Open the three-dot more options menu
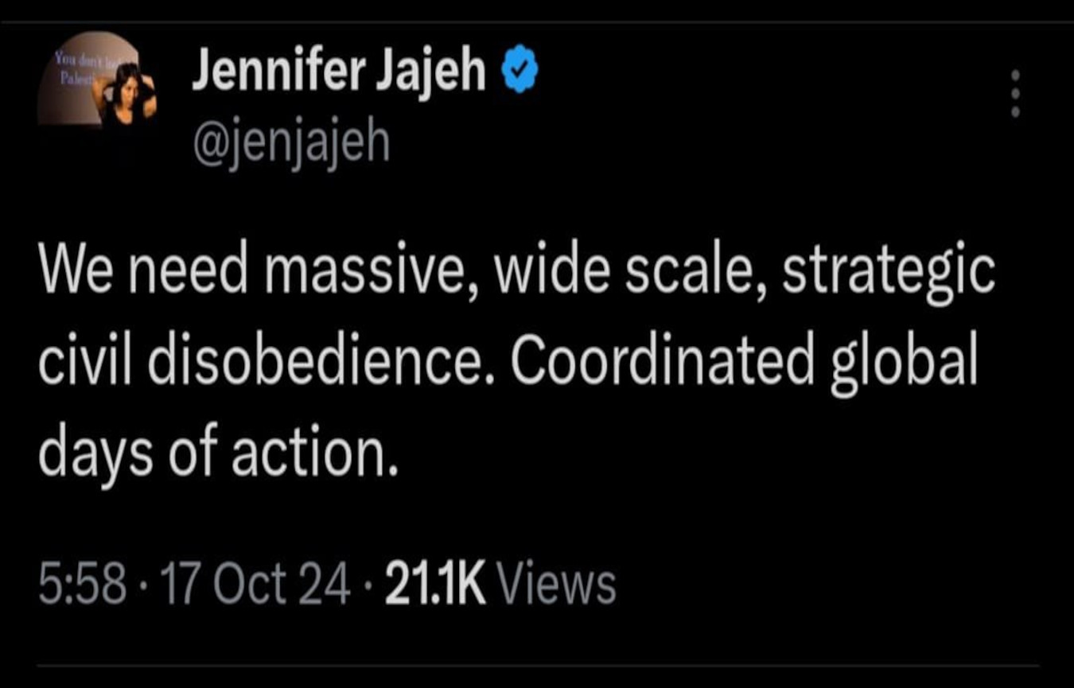The height and width of the screenshot is (688, 1074). [x=1014, y=94]
